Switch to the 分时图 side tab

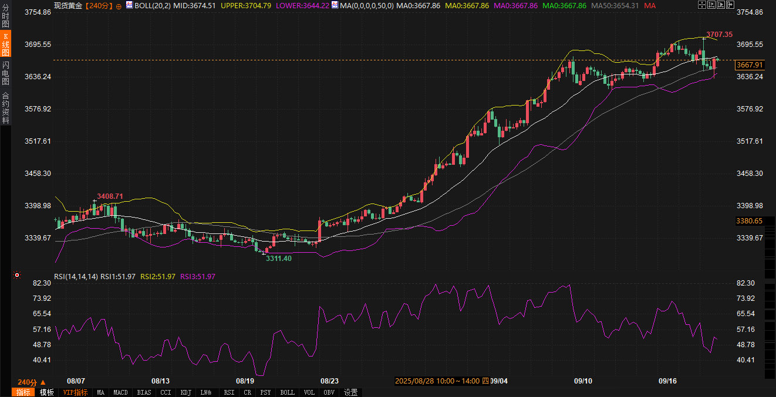(x=5, y=15)
